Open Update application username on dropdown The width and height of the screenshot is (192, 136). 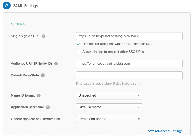coord(109,119)
